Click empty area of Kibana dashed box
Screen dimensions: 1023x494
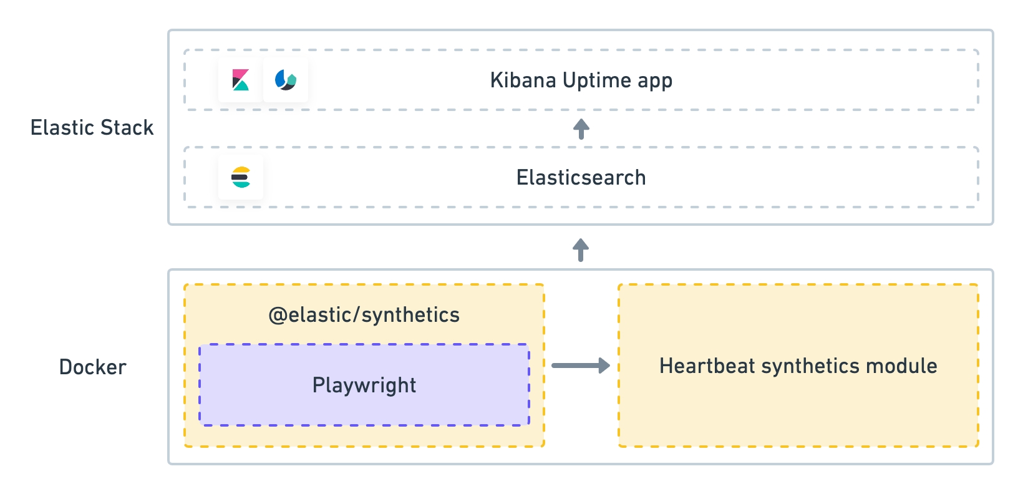click(x=811, y=80)
